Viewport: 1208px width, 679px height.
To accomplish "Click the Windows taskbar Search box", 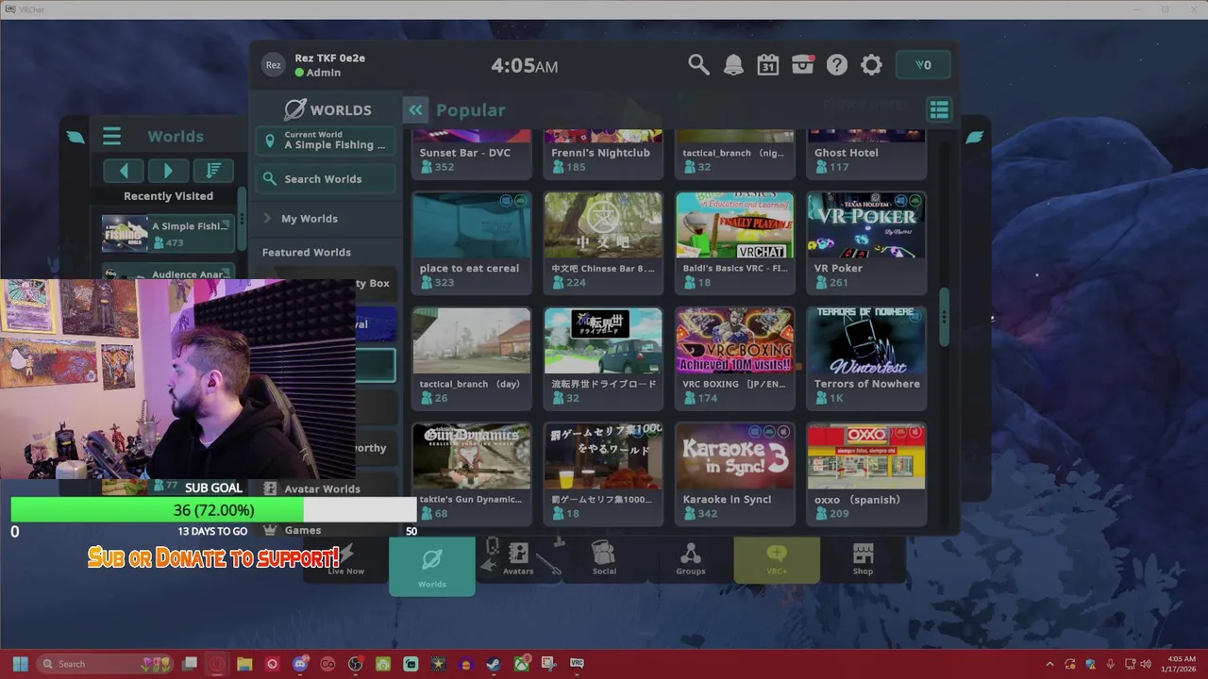I will tap(106, 664).
